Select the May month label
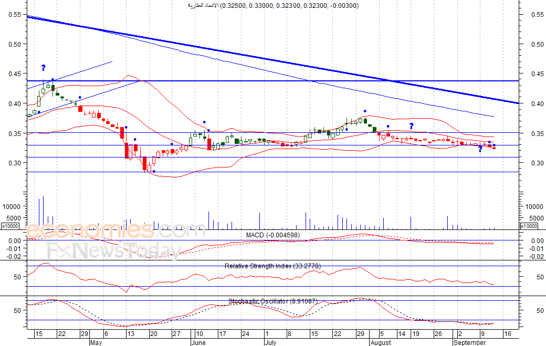Image resolution: width=546 pixels, height=346 pixels. 96,342
